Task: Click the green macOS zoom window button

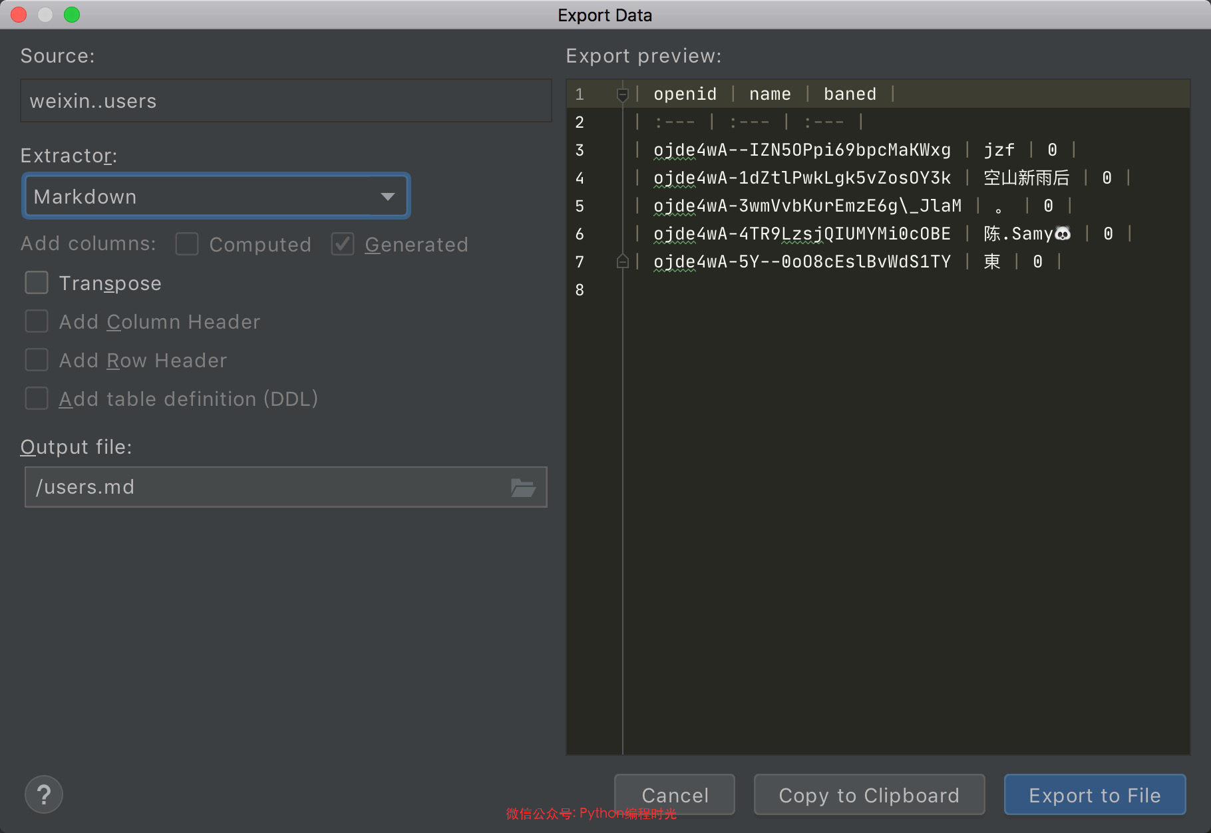Action: point(72,15)
